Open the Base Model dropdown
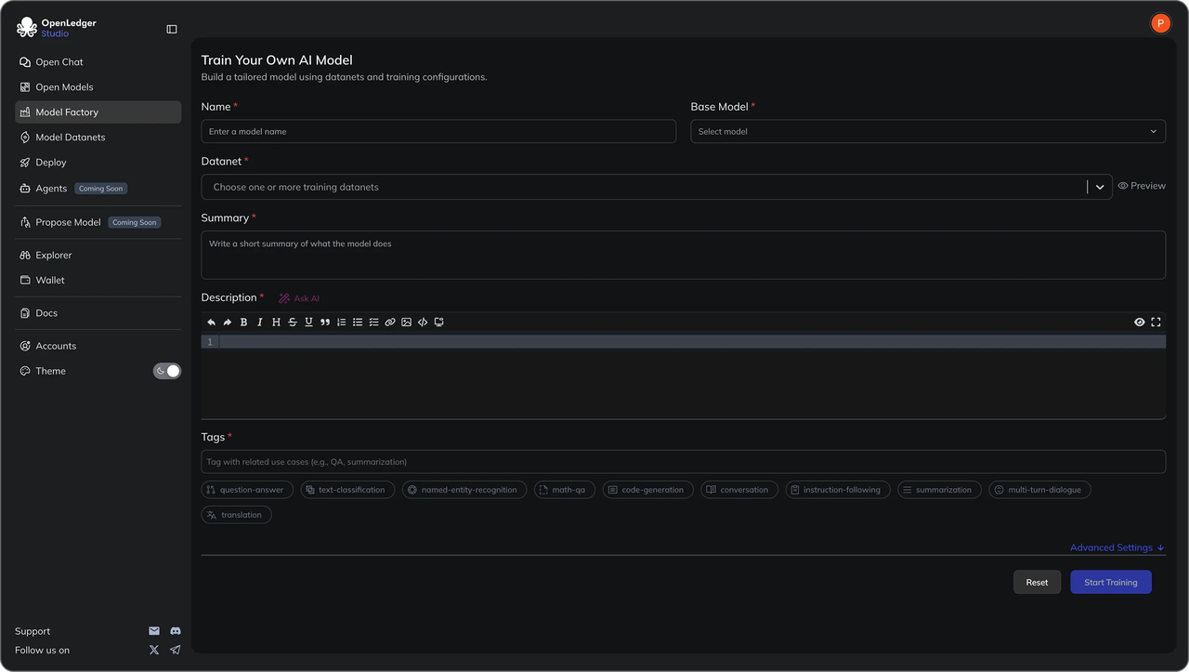 click(x=927, y=131)
